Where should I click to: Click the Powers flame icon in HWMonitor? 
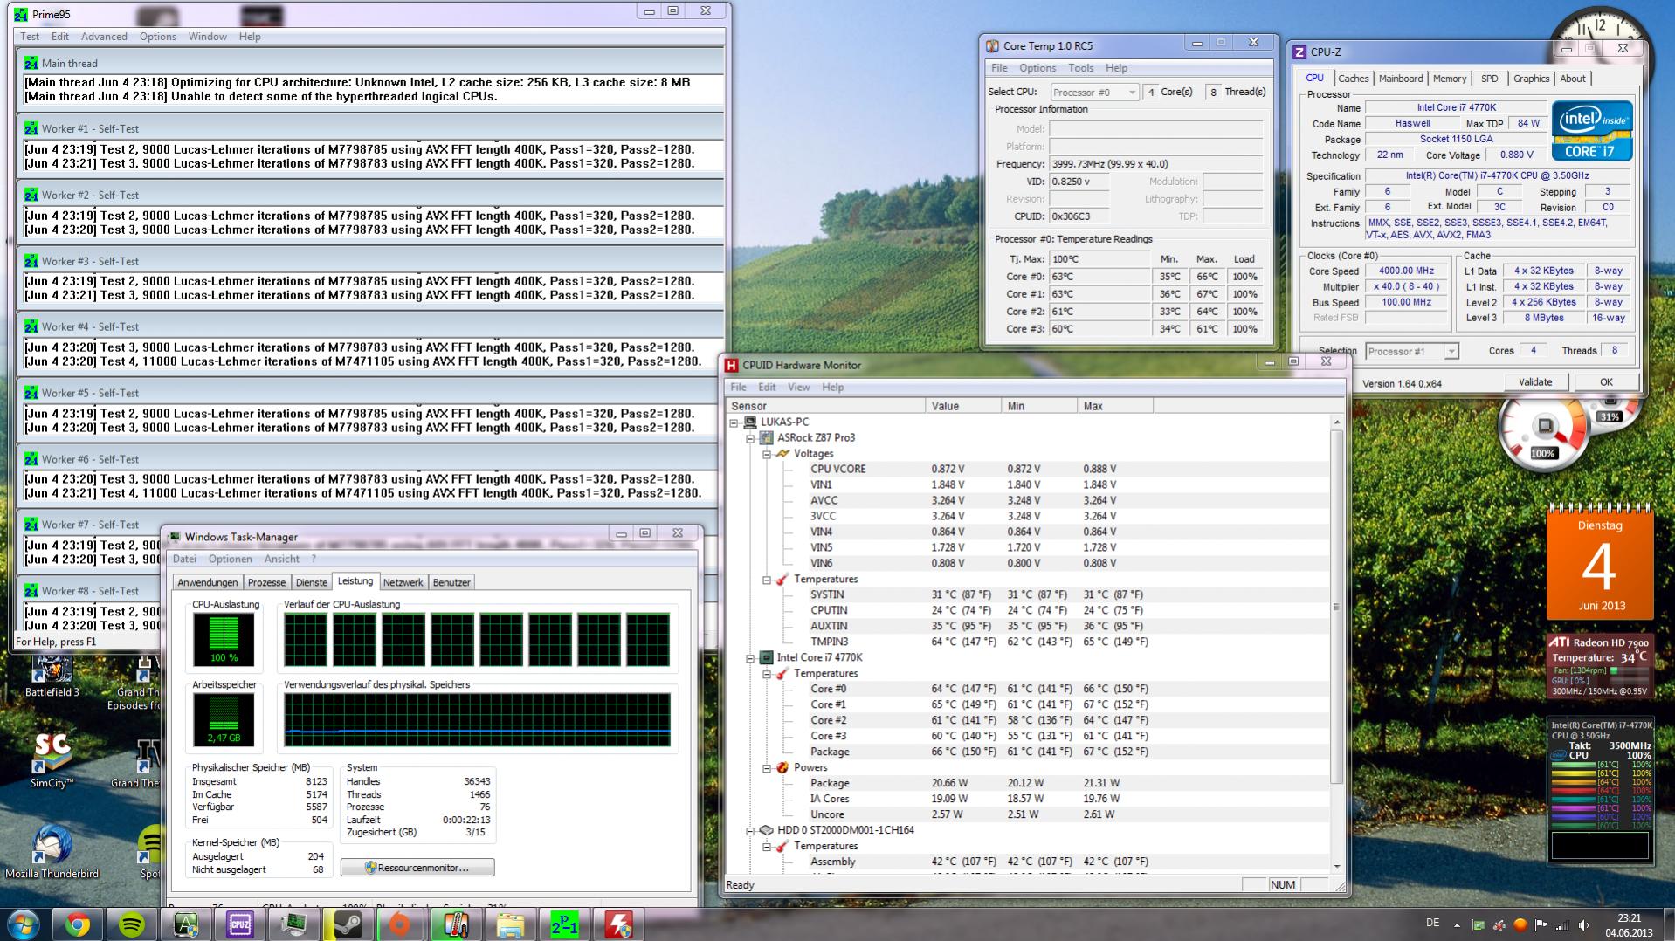coord(782,767)
